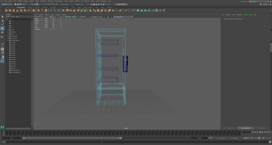Open the Modeling menu set dropdown

pyautogui.click(x=7, y=4)
